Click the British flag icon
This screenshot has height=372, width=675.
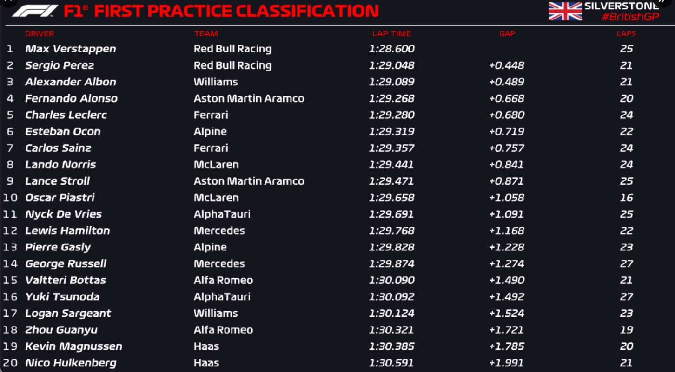(565, 11)
